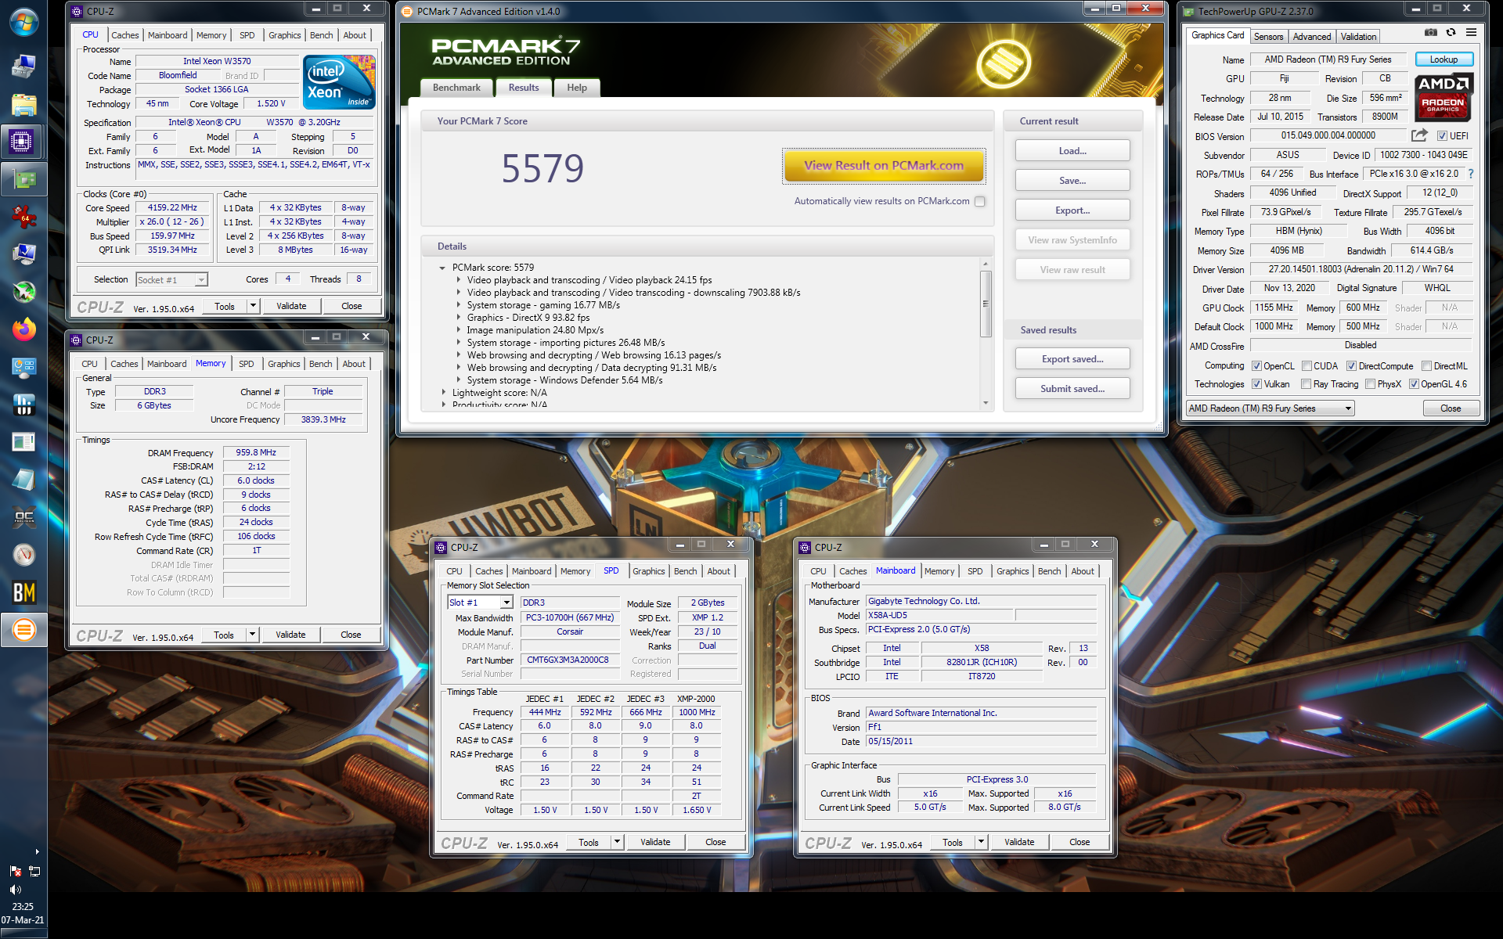Click the Export... button in PCMark 7
This screenshot has height=939, width=1503.
(x=1072, y=210)
